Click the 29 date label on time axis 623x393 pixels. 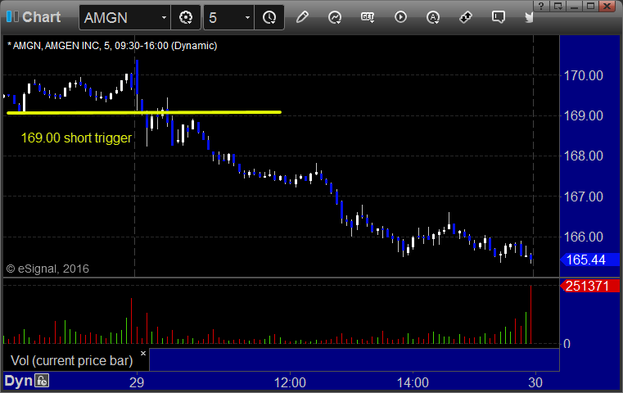[137, 382]
